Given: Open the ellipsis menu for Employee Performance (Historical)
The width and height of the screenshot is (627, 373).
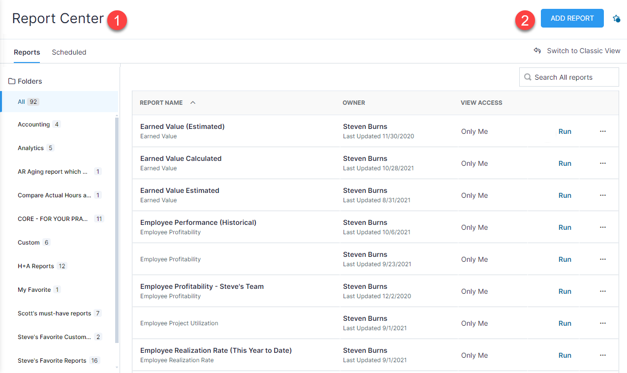Looking at the screenshot, I should tap(602, 227).
